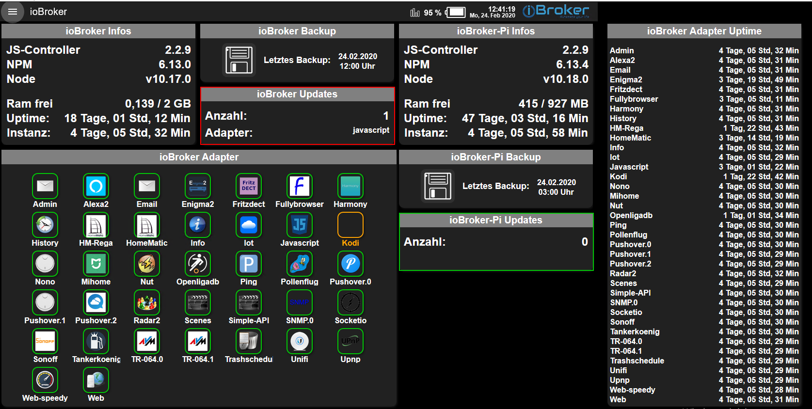This screenshot has width=812, height=409.
Task: Open the SNMP.0 adapter icon
Action: pos(300,302)
